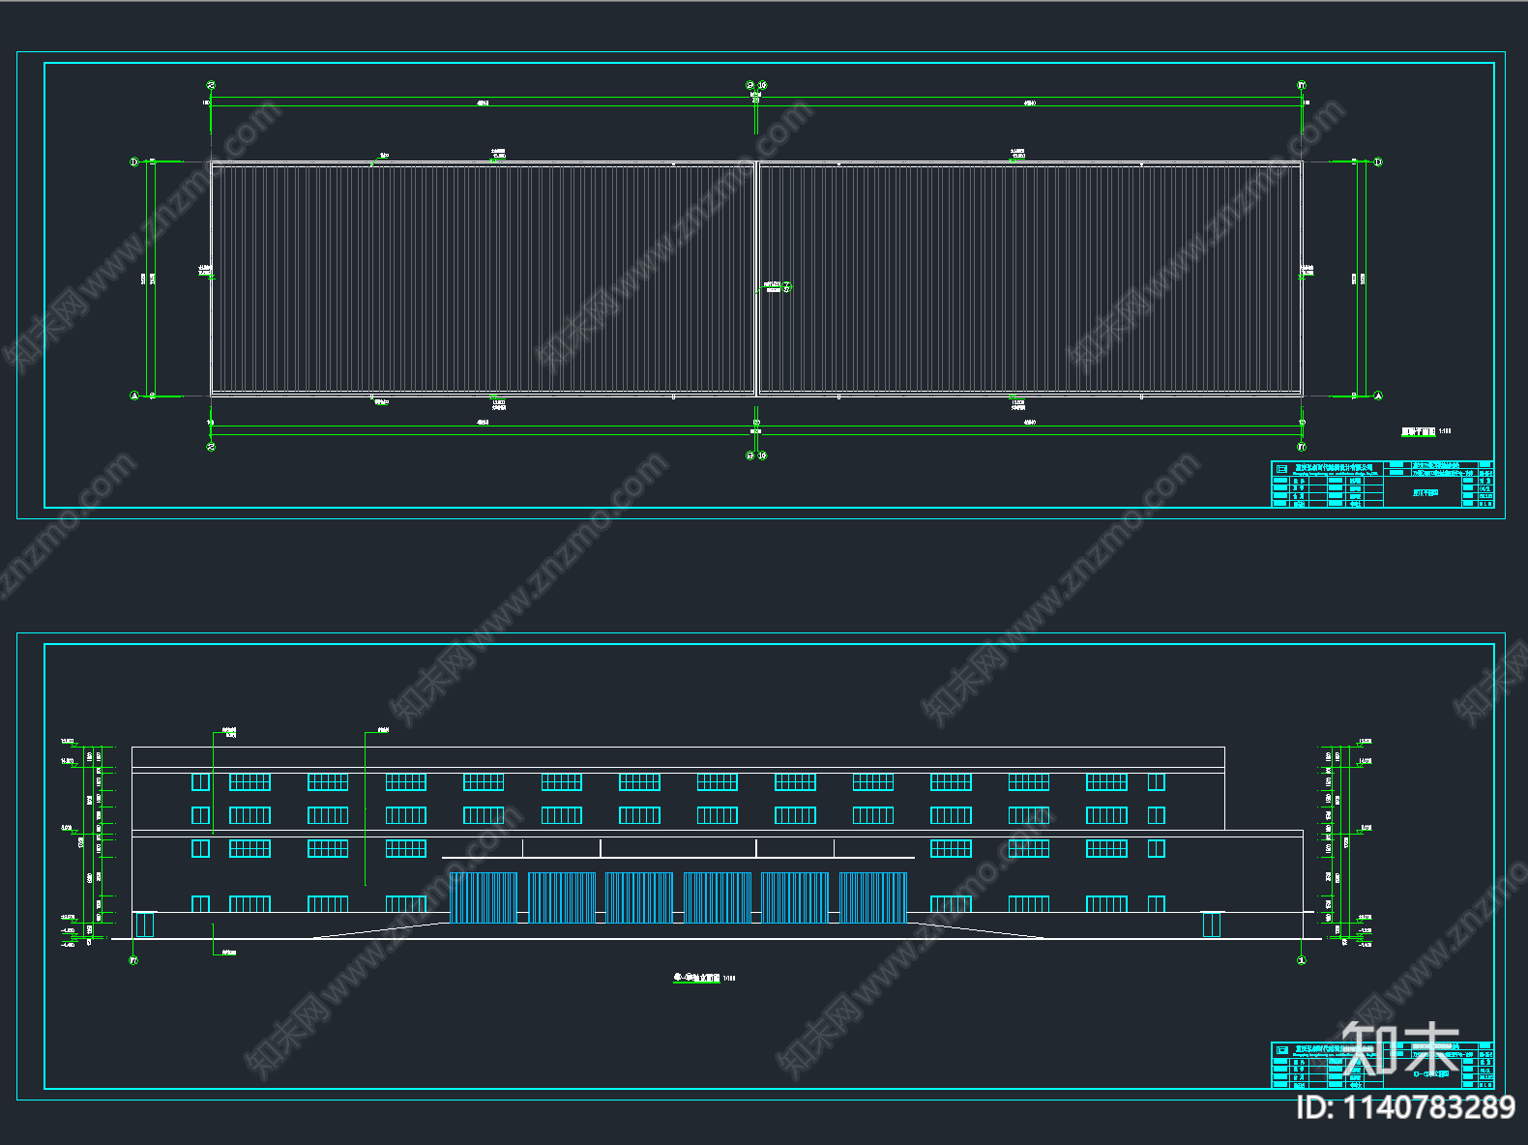Select the first blue entrance door panel
1528x1145 pixels.
[x=484, y=897]
